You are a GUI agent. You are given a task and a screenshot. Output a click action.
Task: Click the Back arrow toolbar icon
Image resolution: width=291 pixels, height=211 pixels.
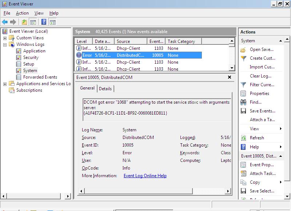click(5, 22)
